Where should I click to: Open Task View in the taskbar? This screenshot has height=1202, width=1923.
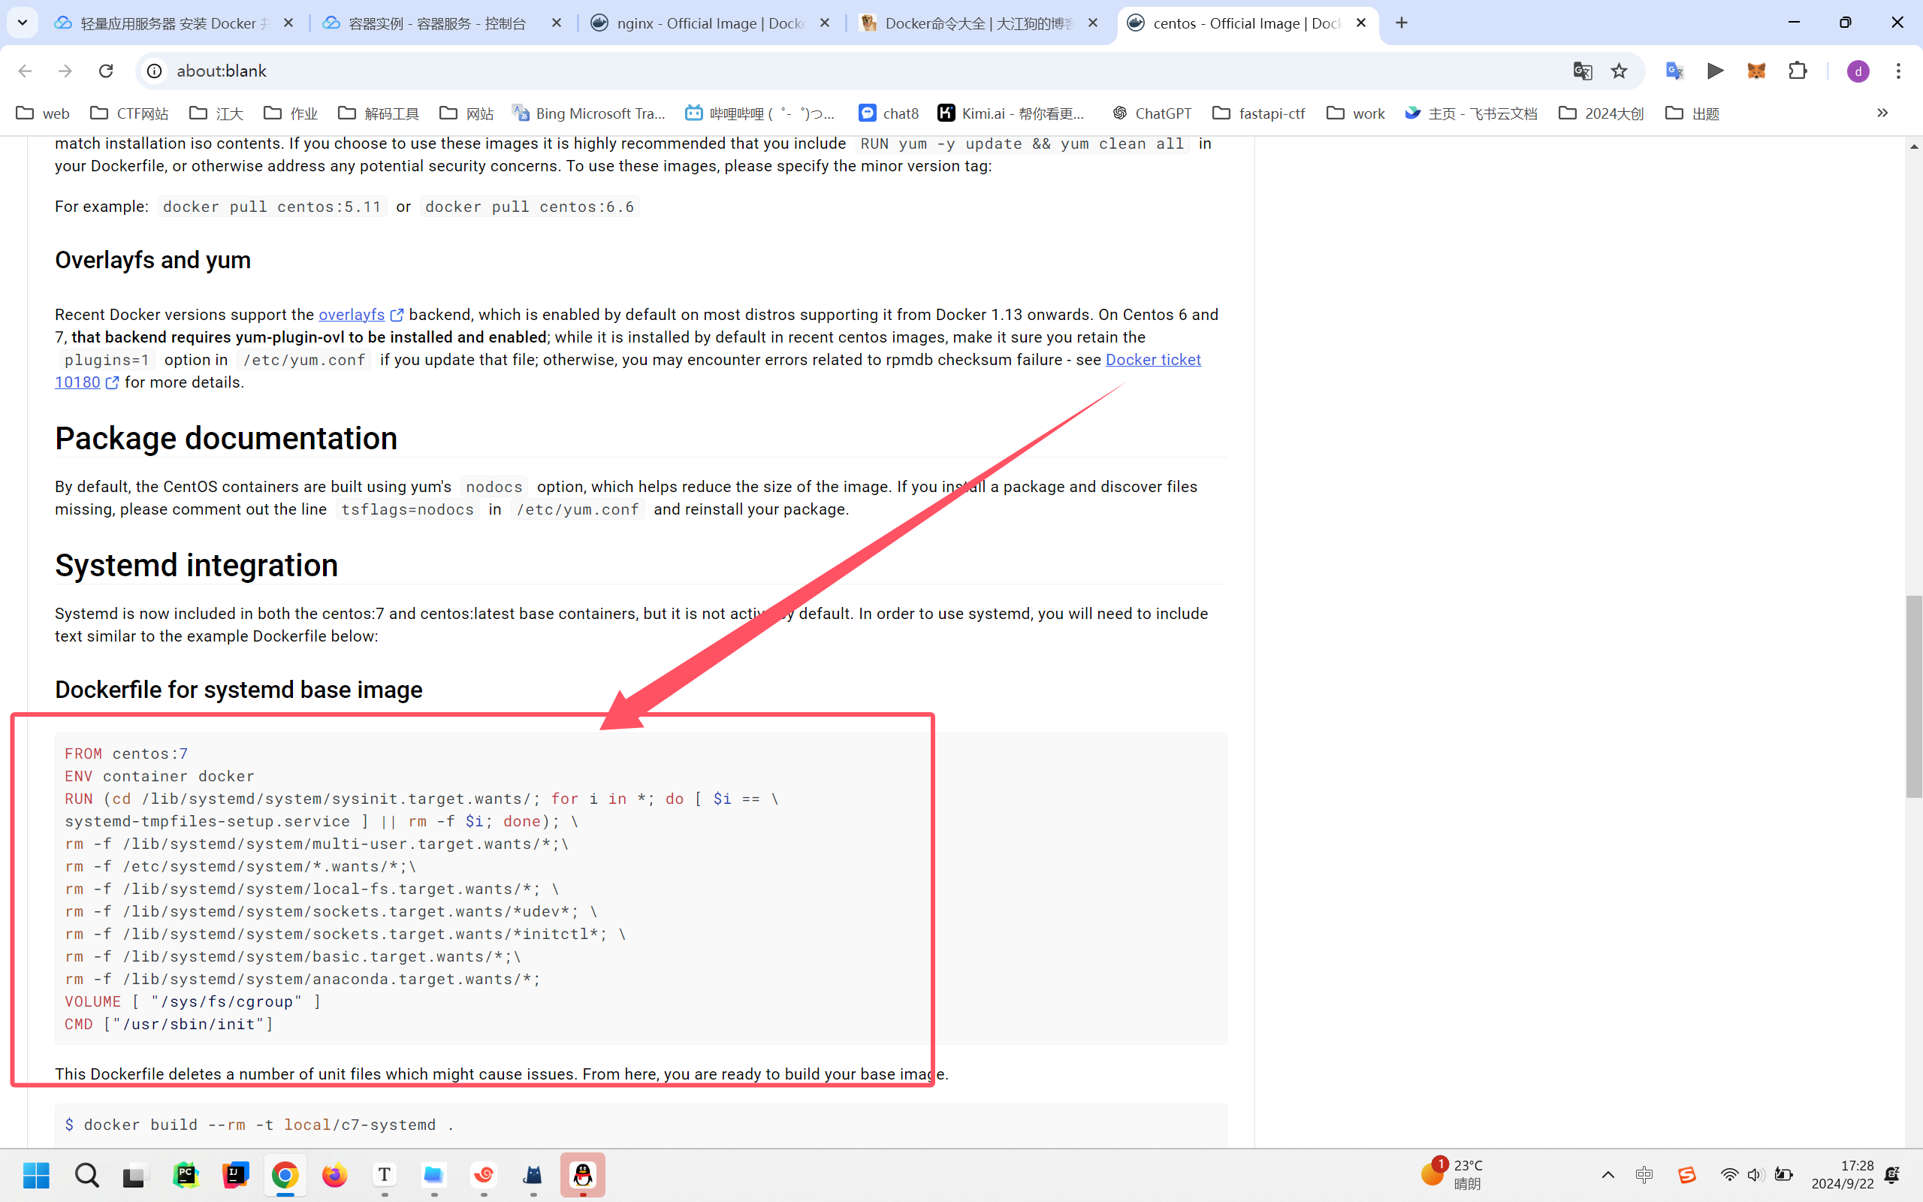point(136,1174)
